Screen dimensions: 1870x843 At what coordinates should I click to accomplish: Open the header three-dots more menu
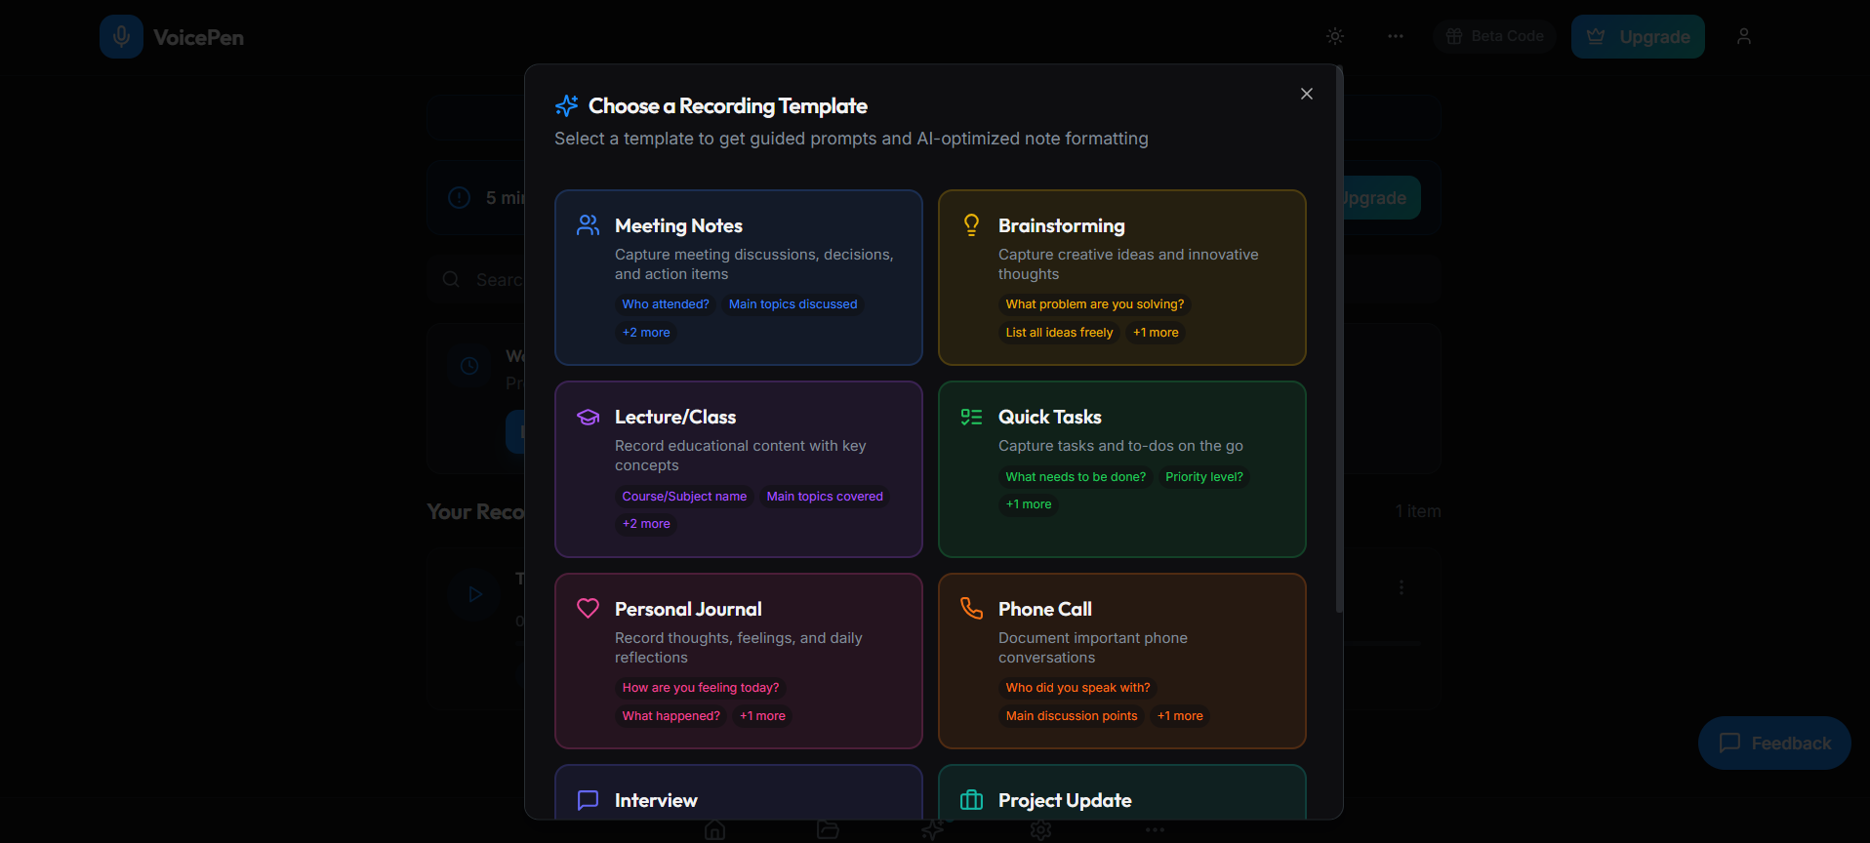1396,36
